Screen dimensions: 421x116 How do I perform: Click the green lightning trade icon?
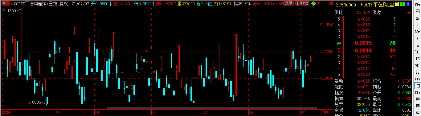click(402, 4)
